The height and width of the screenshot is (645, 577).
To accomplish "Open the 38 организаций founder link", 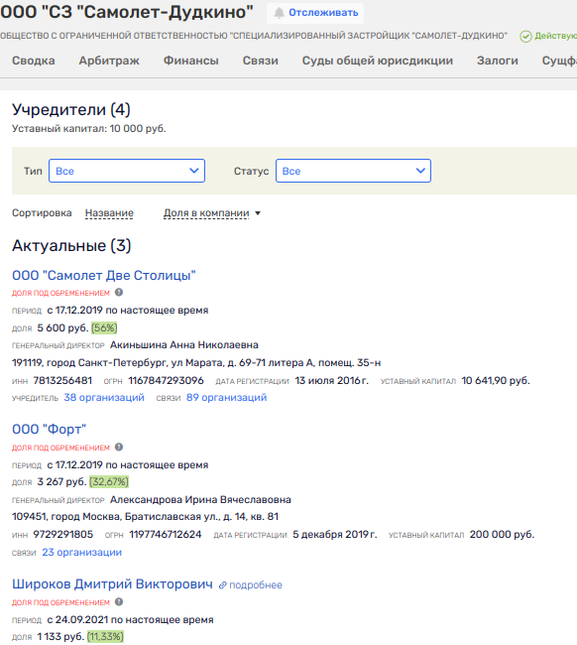I will pos(104,397).
